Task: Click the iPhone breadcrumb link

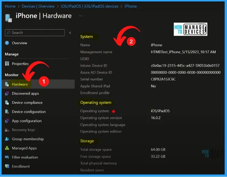Action: [131, 6]
